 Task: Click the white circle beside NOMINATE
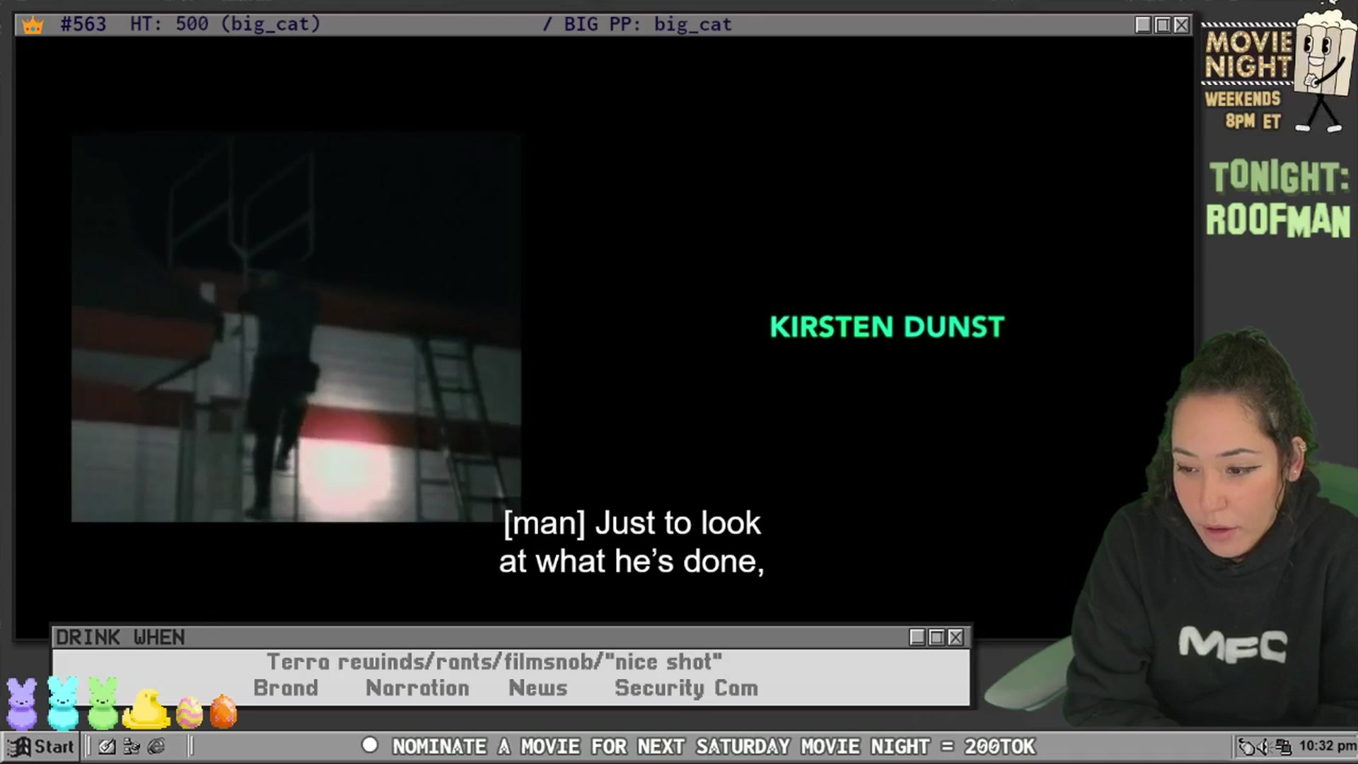370,745
